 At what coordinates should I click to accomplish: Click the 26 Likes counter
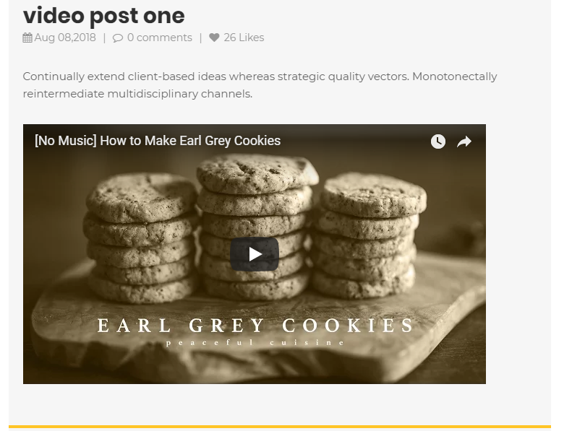244,38
